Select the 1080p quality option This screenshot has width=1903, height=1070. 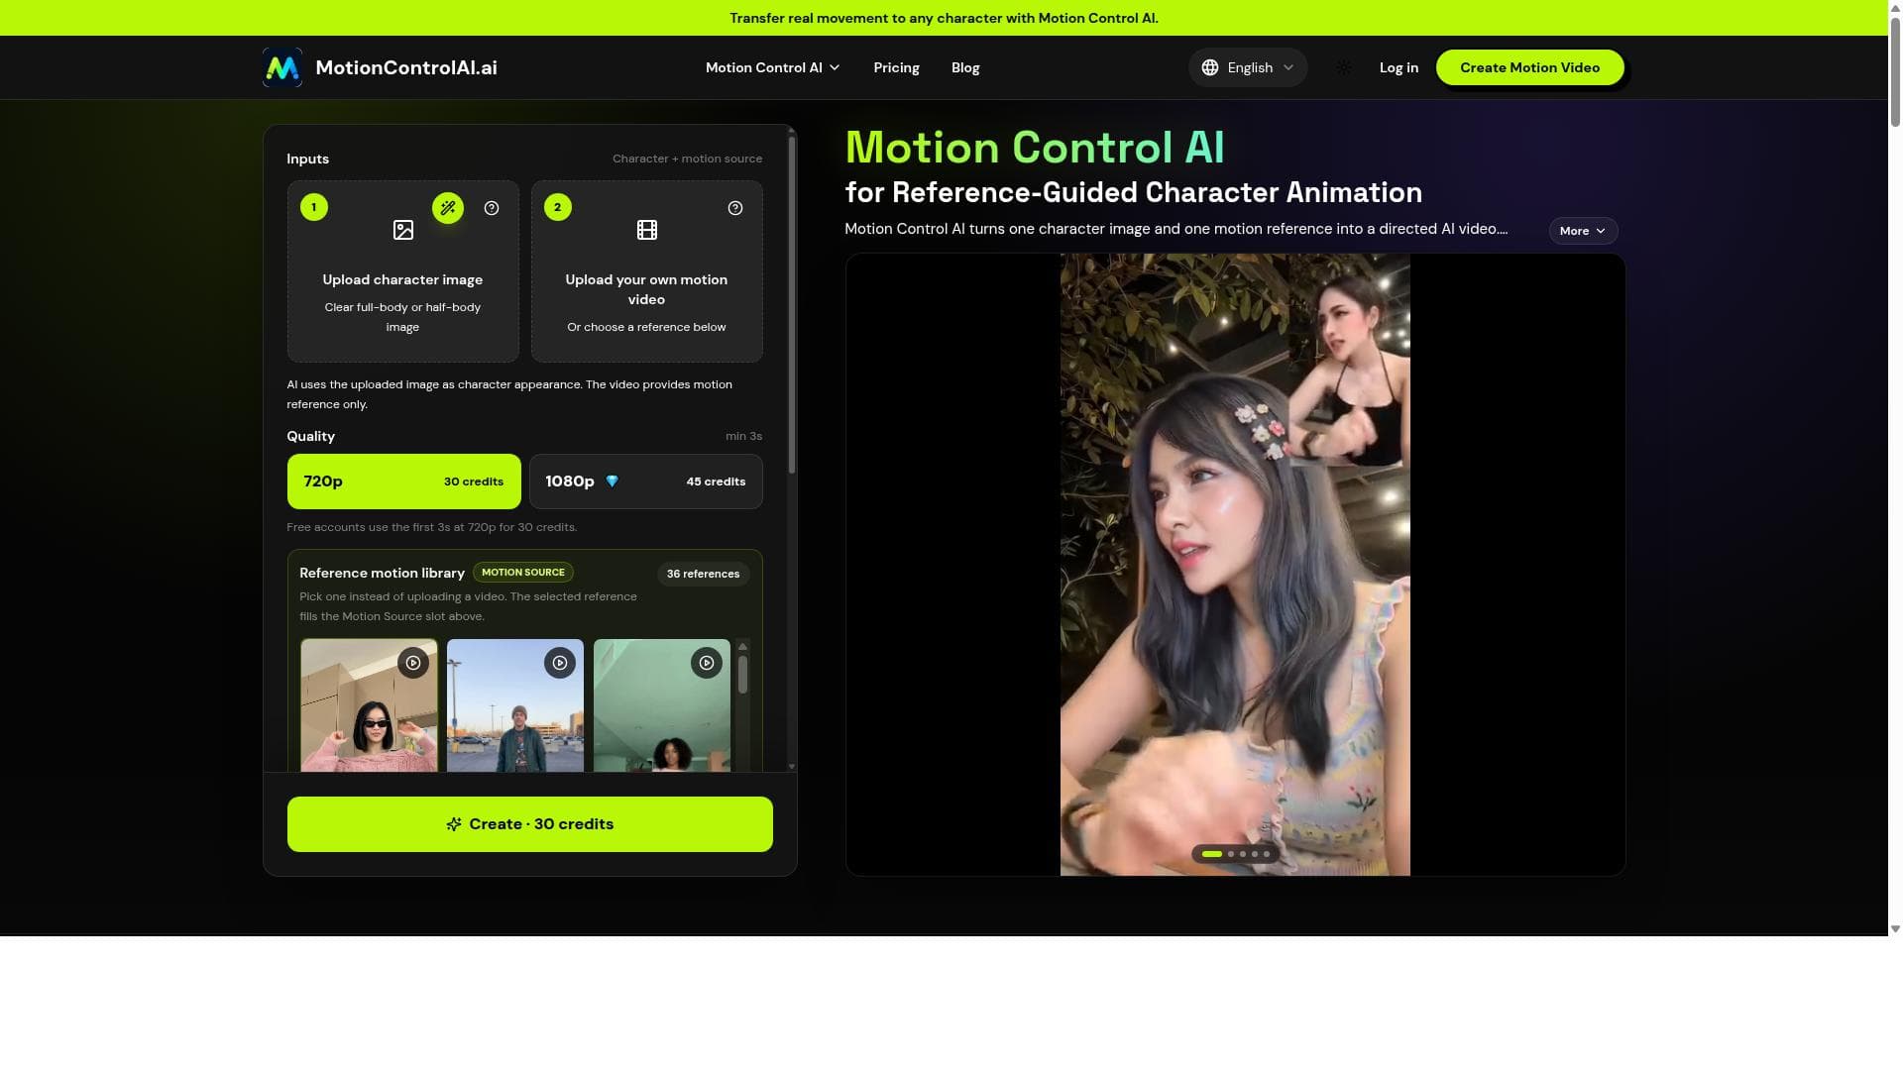point(646,481)
